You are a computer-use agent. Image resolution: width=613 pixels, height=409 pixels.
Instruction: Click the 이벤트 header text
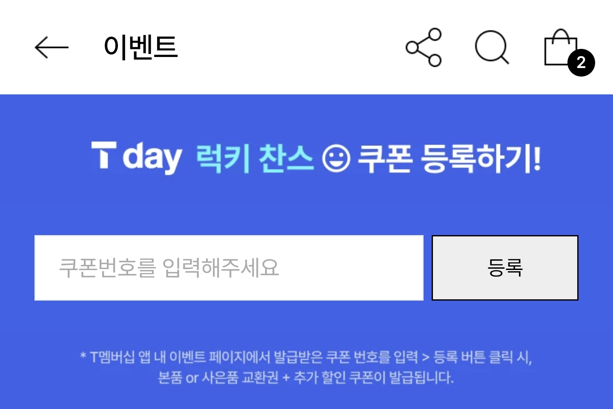pyautogui.click(x=141, y=47)
